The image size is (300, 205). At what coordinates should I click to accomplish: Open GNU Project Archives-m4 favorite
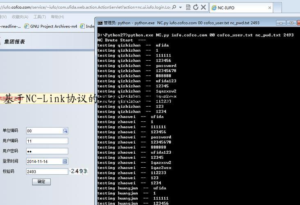click(51, 26)
